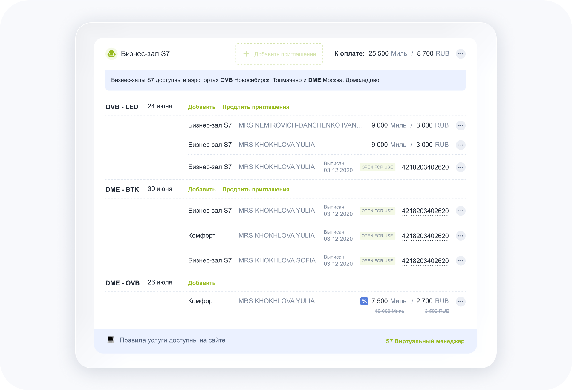572x390 pixels.
Task: Click Продлить приглашения for DME - BTK
Action: click(x=256, y=189)
